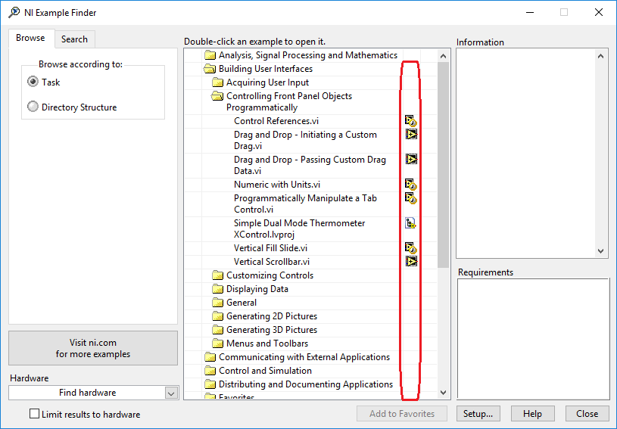The width and height of the screenshot is (617, 429).
Task: Click the open folder icon of Controlling Front Panel Objects
Action: pos(217,96)
